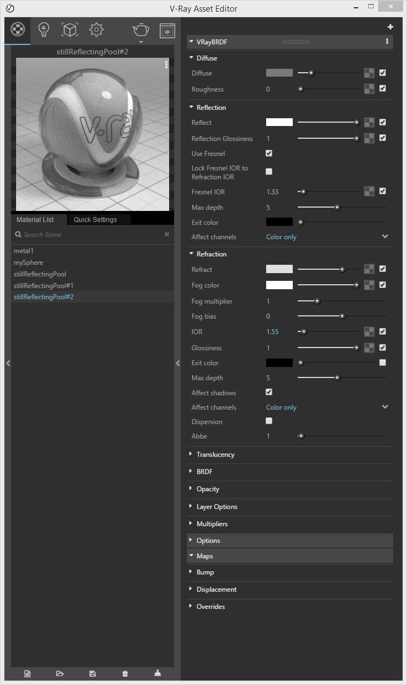The height and width of the screenshot is (685, 407).
Task: Toggle the Fog color texture checkbox
Action: point(383,285)
